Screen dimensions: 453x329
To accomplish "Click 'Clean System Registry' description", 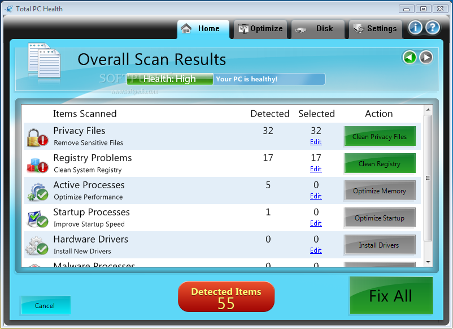I will coord(88,170).
